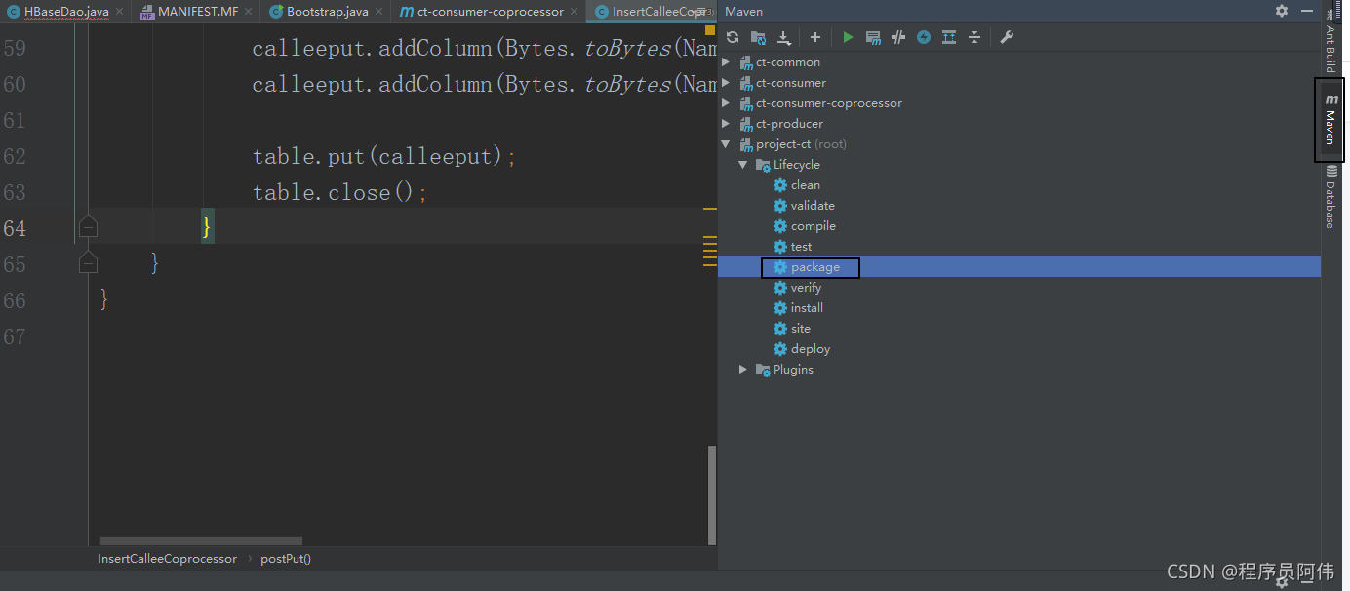Viewport: 1350px width, 591px height.
Task: Select compile lifecycle goal gear icon
Action: pos(780,226)
